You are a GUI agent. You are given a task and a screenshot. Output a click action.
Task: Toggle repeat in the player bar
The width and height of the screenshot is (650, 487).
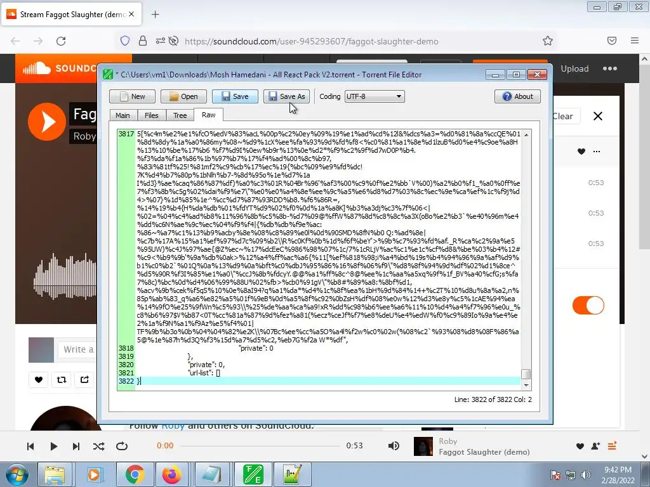[122, 446]
